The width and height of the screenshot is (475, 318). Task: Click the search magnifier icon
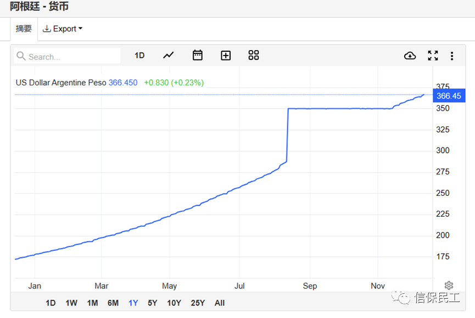point(21,56)
